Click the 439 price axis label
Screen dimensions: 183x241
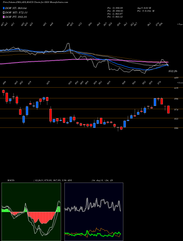click(x=176, y=78)
